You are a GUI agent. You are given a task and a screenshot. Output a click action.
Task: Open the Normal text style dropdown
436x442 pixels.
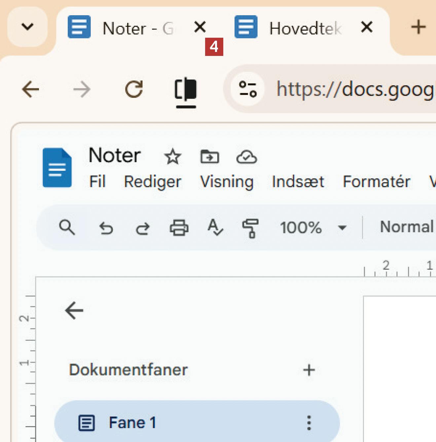point(407,227)
